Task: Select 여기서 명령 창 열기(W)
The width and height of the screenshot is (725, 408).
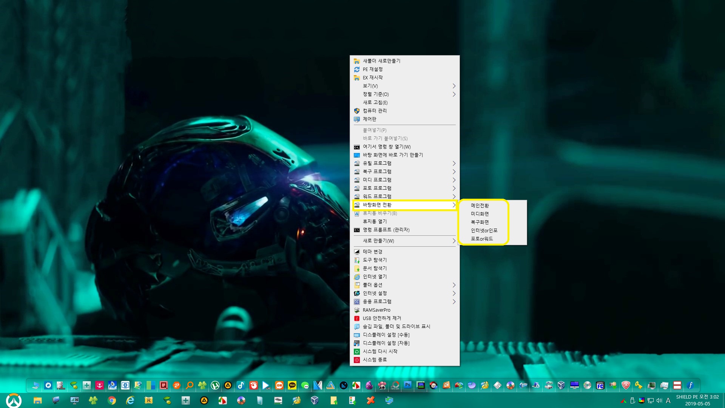Action: click(405, 147)
